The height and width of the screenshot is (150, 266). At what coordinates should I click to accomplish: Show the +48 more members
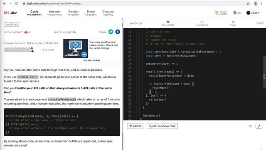(x=48, y=50)
